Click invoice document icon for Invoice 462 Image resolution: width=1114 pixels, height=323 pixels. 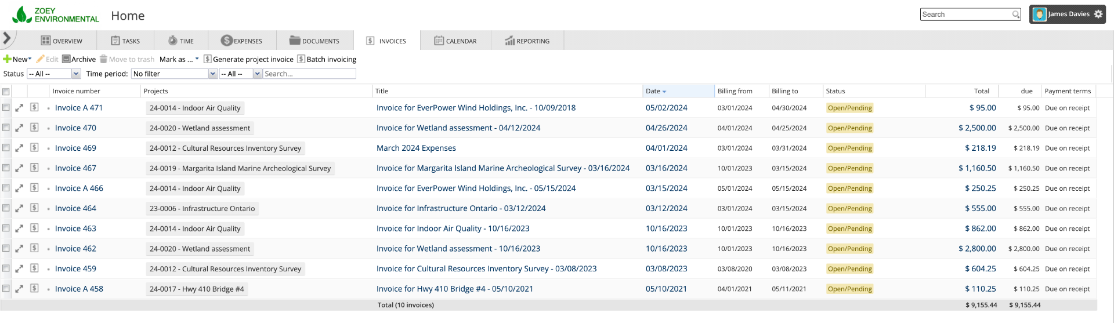coord(35,248)
